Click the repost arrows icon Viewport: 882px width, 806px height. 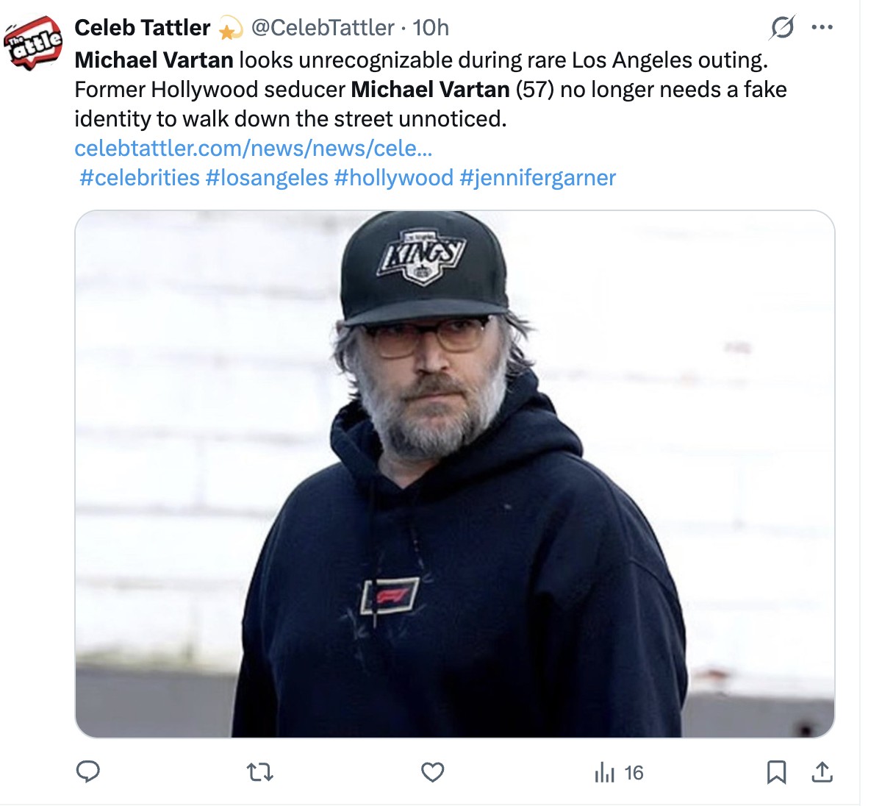pyautogui.click(x=259, y=772)
